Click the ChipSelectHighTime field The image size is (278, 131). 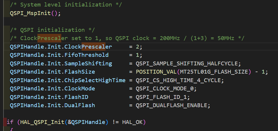click(x=95, y=80)
